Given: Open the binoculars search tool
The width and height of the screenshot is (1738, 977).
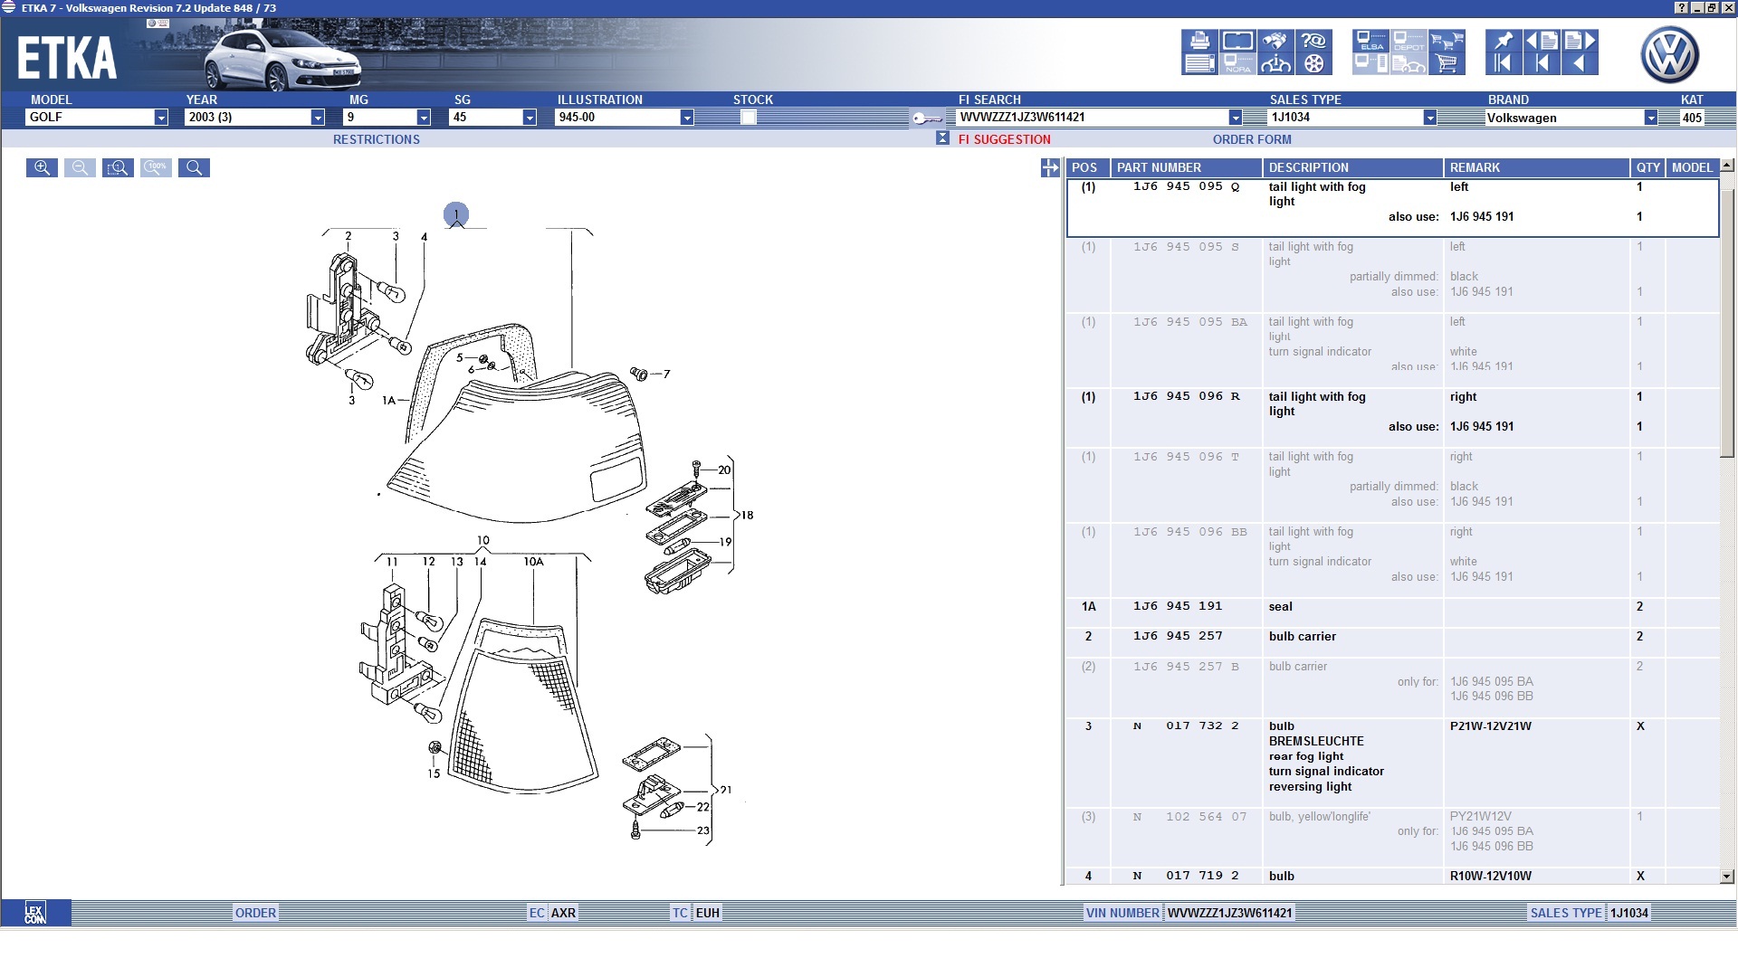Looking at the screenshot, I should [1275, 41].
